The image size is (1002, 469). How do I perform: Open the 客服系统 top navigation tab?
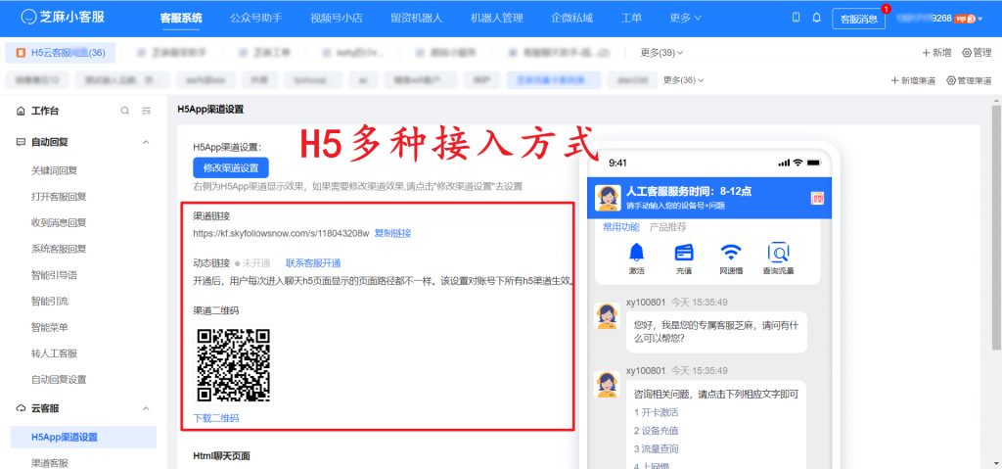tap(181, 18)
